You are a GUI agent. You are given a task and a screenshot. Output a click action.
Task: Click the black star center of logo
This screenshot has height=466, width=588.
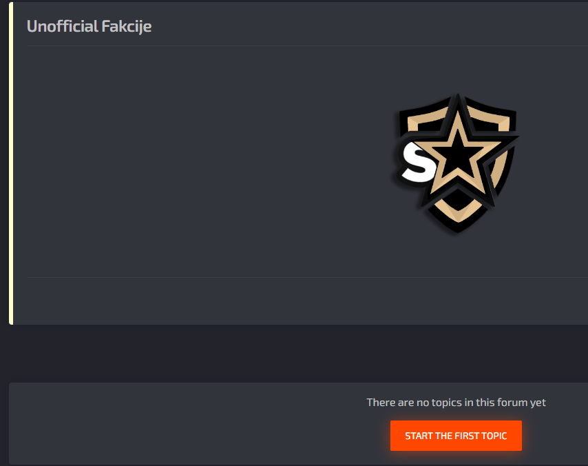(457, 153)
